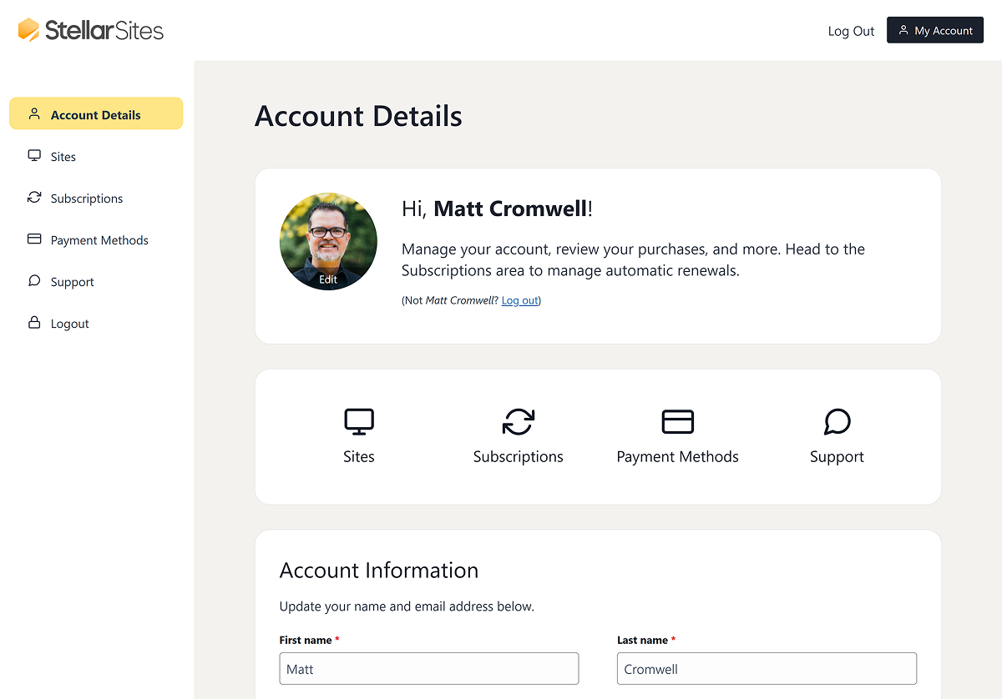The image size is (1002, 699).
Task: Click the Subscriptions refresh icon in sidebar
Action: (33, 197)
